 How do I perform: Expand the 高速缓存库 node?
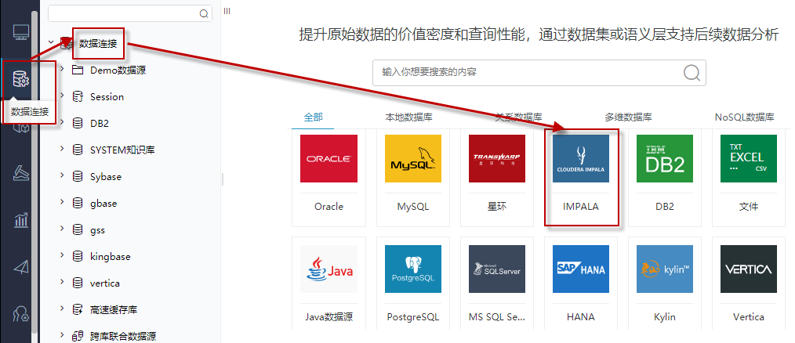62,308
